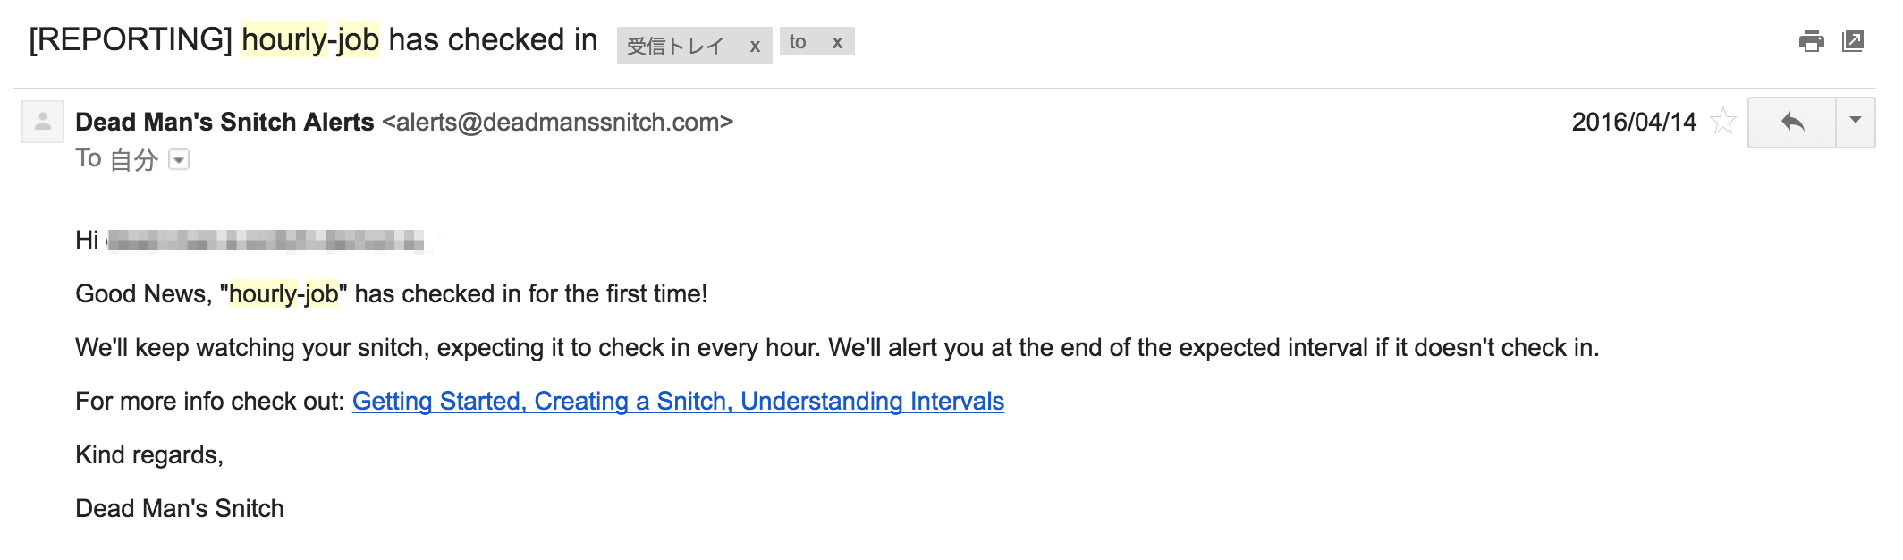The image size is (1903, 560).
Task: Open the email in a new window
Action: (x=1853, y=41)
